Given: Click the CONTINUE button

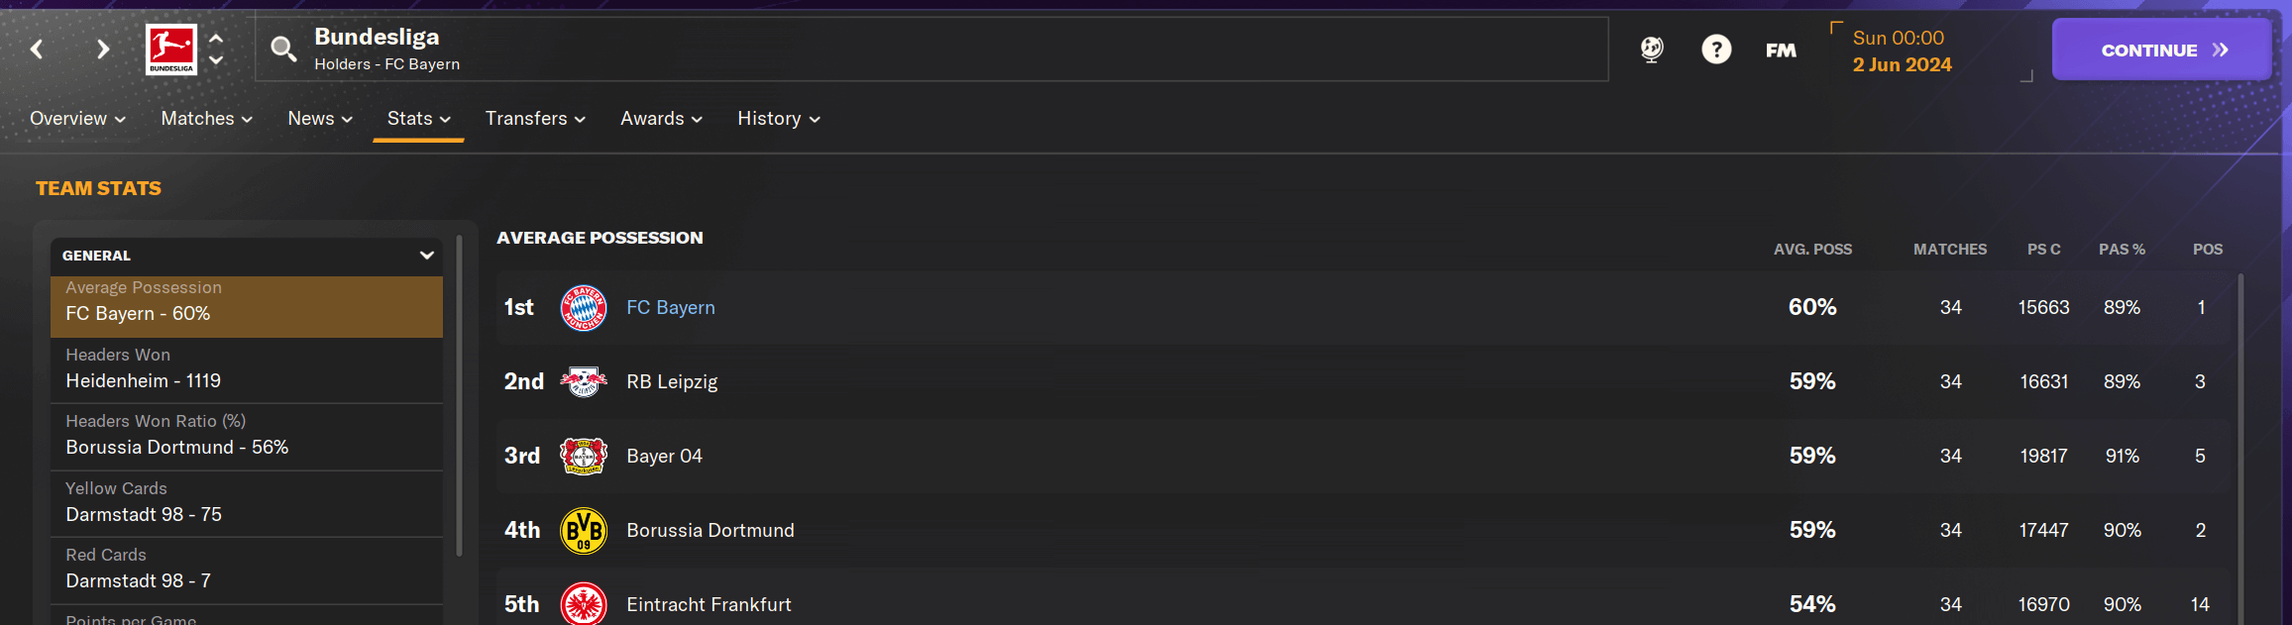Looking at the screenshot, I should (x=2161, y=50).
